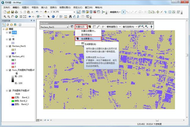Open the 栅格清理(C) dropdown
Viewport: 190px width, 127px height.
[x=113, y=27]
